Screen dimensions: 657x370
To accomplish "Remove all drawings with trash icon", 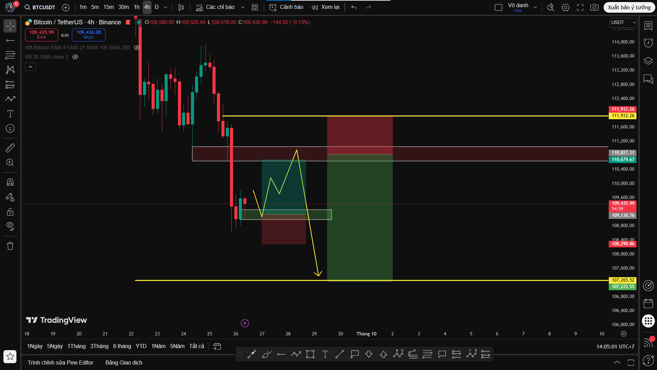I will (x=10, y=246).
